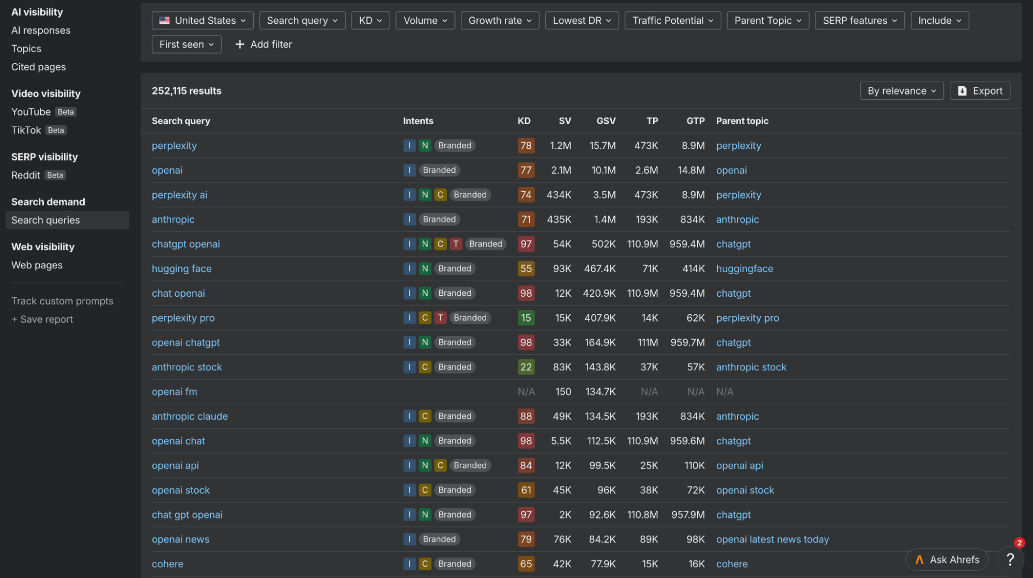The image size is (1033, 578).
Task: Open the anthropic stock query link
Action: tap(187, 367)
